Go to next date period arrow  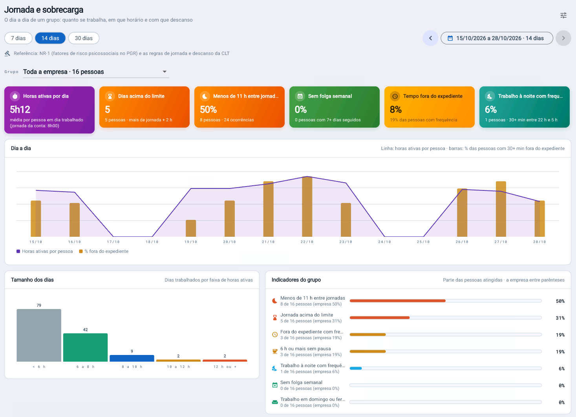pos(563,38)
